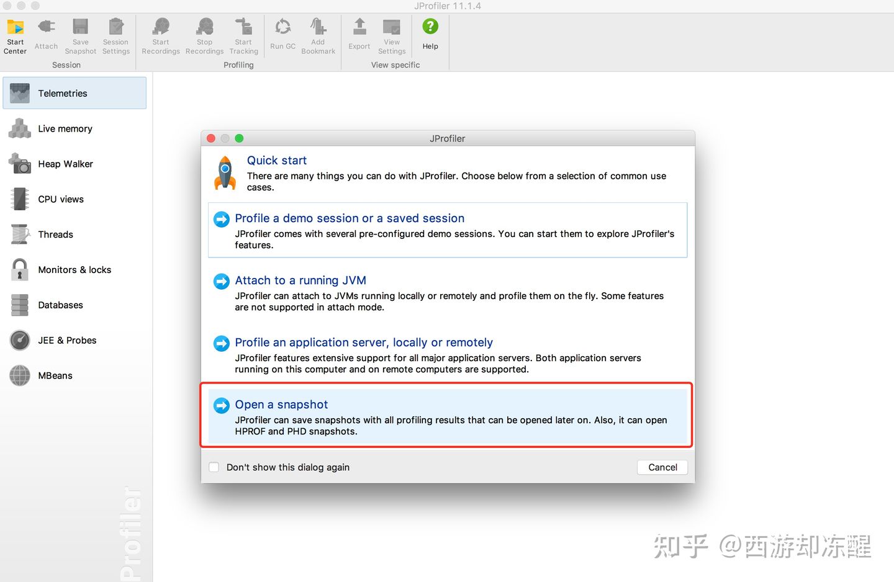
Task: Click the MBeans globe icon
Action: (x=20, y=375)
